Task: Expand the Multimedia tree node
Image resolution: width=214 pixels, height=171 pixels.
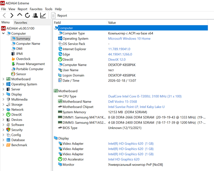Action: point(3,99)
